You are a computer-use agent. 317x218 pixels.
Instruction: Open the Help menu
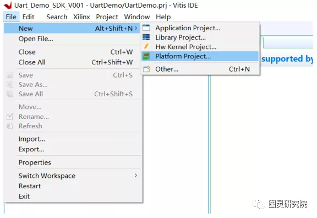[x=163, y=17]
